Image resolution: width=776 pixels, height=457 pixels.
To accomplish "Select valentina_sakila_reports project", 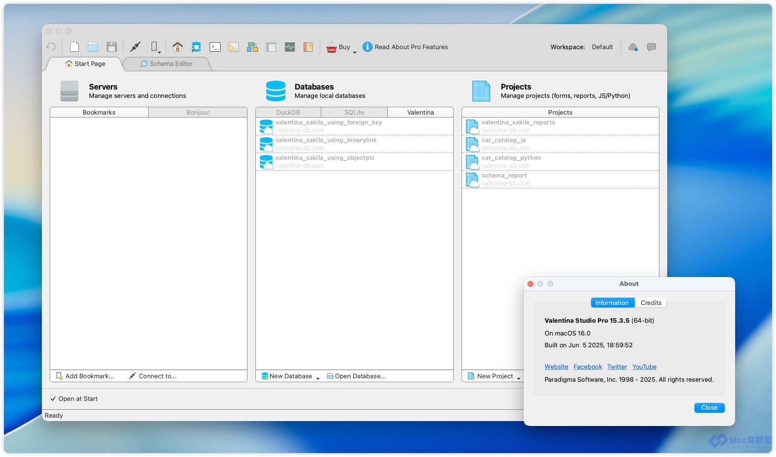I will point(560,126).
